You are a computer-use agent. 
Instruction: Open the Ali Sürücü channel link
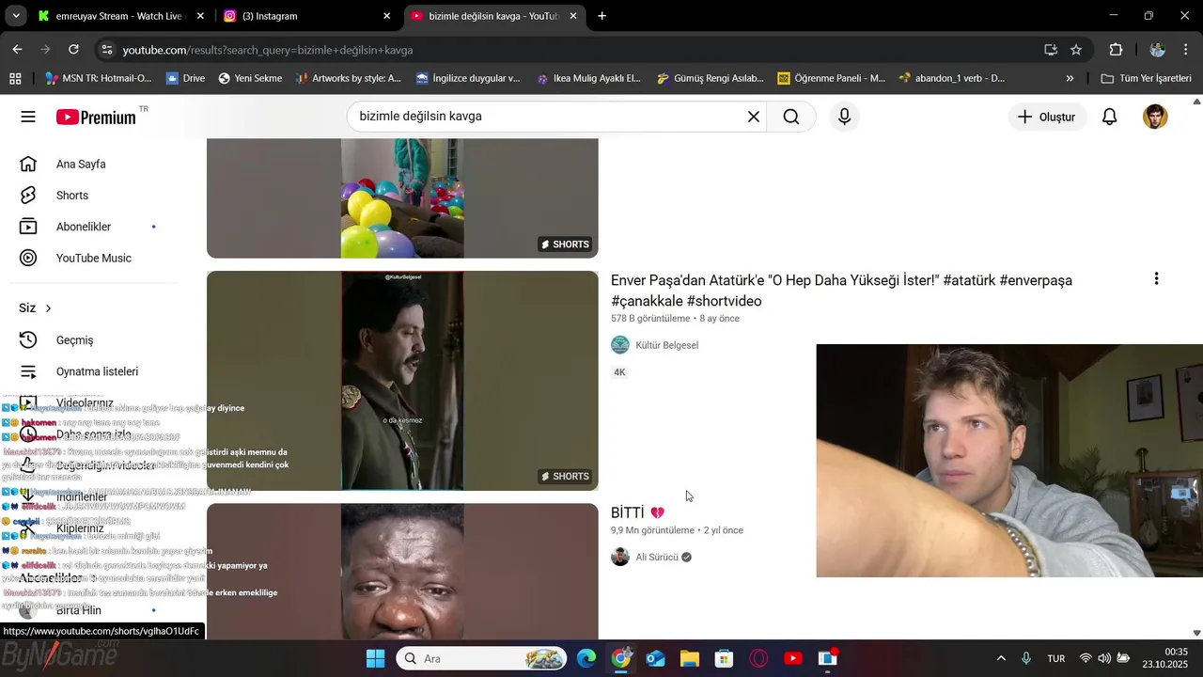pos(657,558)
